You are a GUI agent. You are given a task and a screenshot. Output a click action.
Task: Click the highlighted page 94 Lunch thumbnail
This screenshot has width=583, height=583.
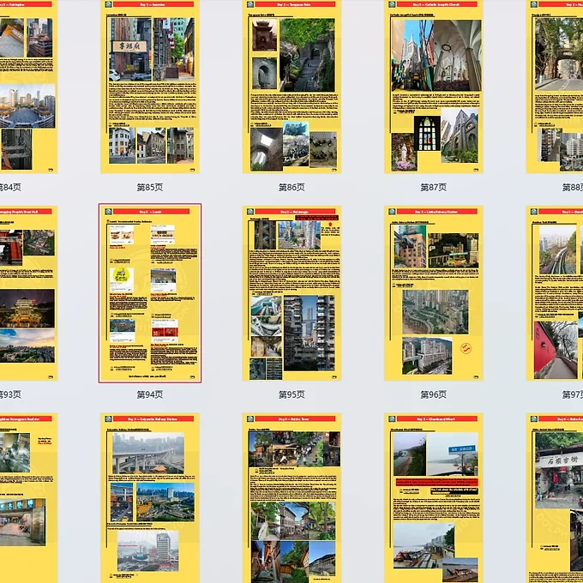pos(150,293)
